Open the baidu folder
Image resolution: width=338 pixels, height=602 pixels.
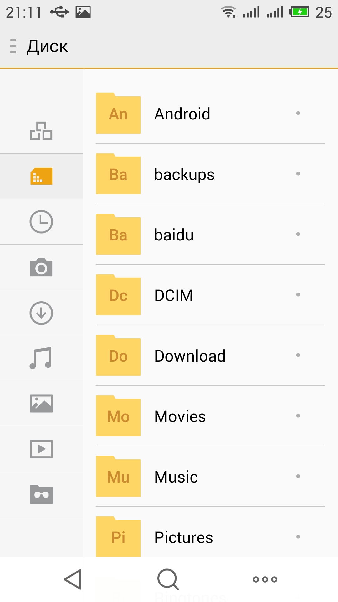tap(210, 234)
